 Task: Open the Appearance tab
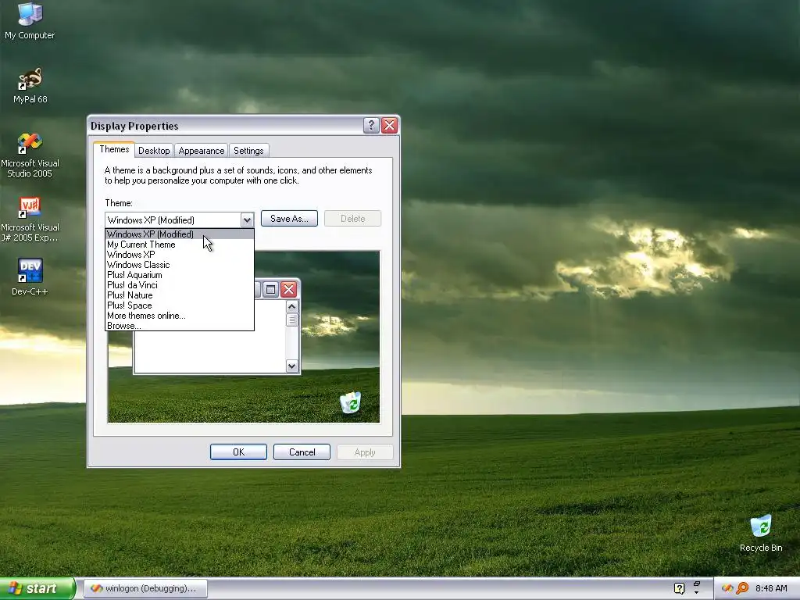tap(202, 151)
